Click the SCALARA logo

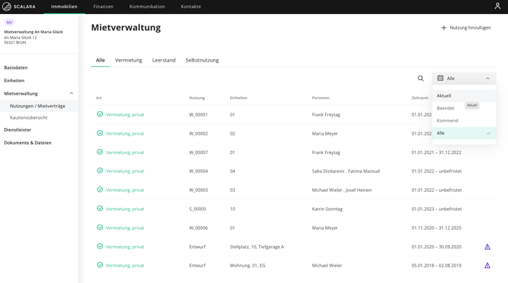pos(19,7)
